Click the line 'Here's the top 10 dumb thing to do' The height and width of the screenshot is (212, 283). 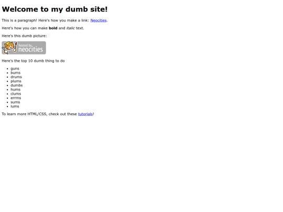coord(33,61)
